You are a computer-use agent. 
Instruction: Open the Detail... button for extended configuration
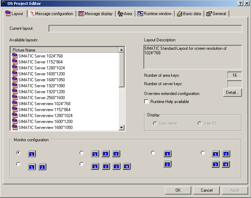tap(232, 93)
